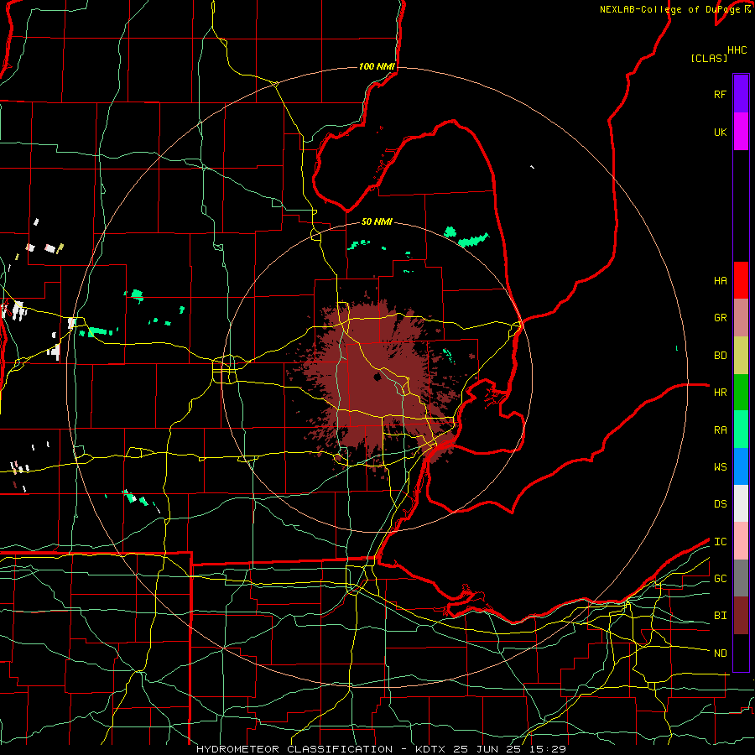Image resolution: width=755 pixels, height=755 pixels.
Task: Select the pink IC legend color swatch
Action: [741, 541]
